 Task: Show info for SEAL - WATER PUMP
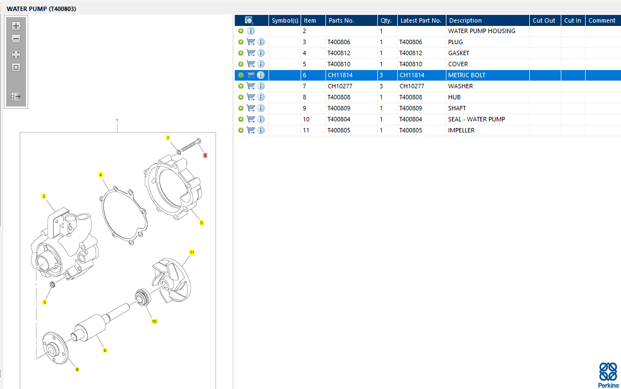tap(261, 119)
